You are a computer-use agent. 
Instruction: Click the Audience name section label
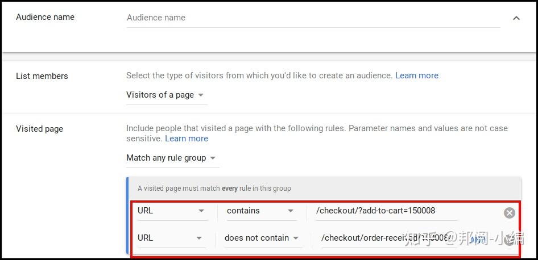click(45, 17)
